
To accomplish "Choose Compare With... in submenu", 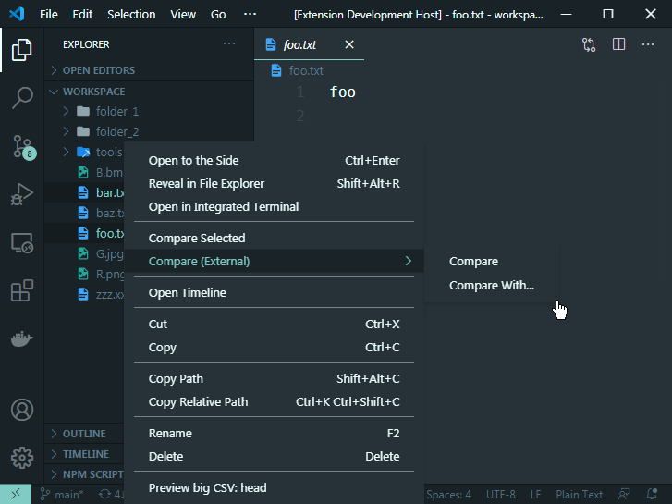I will [x=491, y=286].
